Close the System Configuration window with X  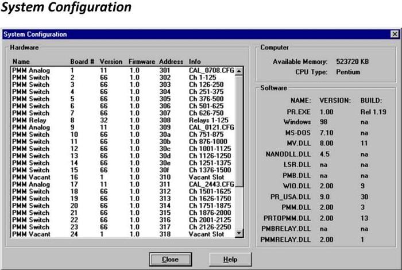[x=393, y=35]
